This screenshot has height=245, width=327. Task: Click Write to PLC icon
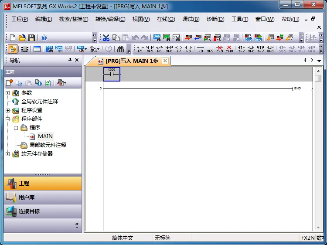pos(188,38)
